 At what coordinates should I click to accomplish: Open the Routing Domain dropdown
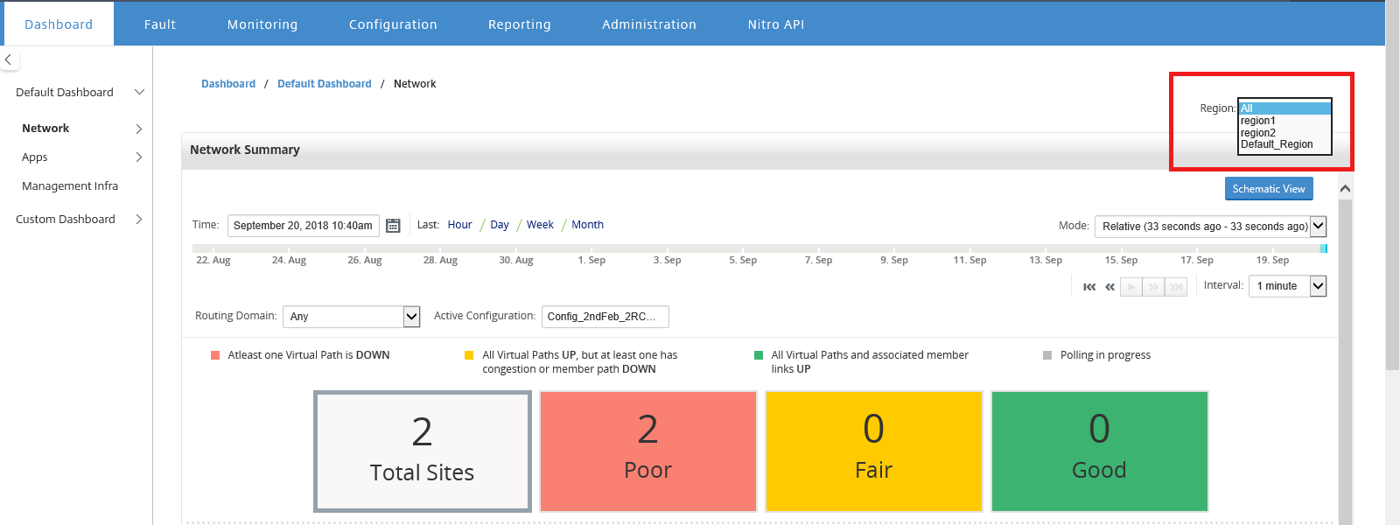(x=352, y=317)
